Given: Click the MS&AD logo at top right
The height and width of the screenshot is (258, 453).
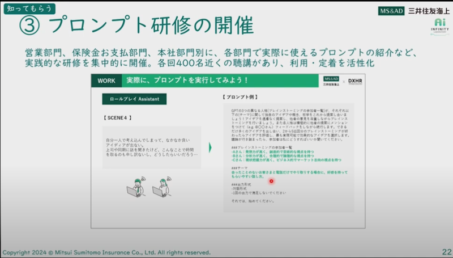Looking at the screenshot, I should (x=391, y=11).
